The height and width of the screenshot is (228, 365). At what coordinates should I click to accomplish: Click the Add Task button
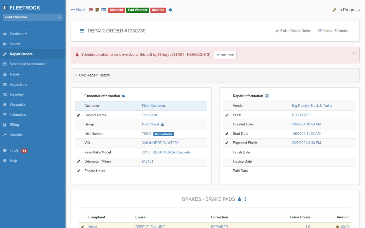[x=225, y=55]
